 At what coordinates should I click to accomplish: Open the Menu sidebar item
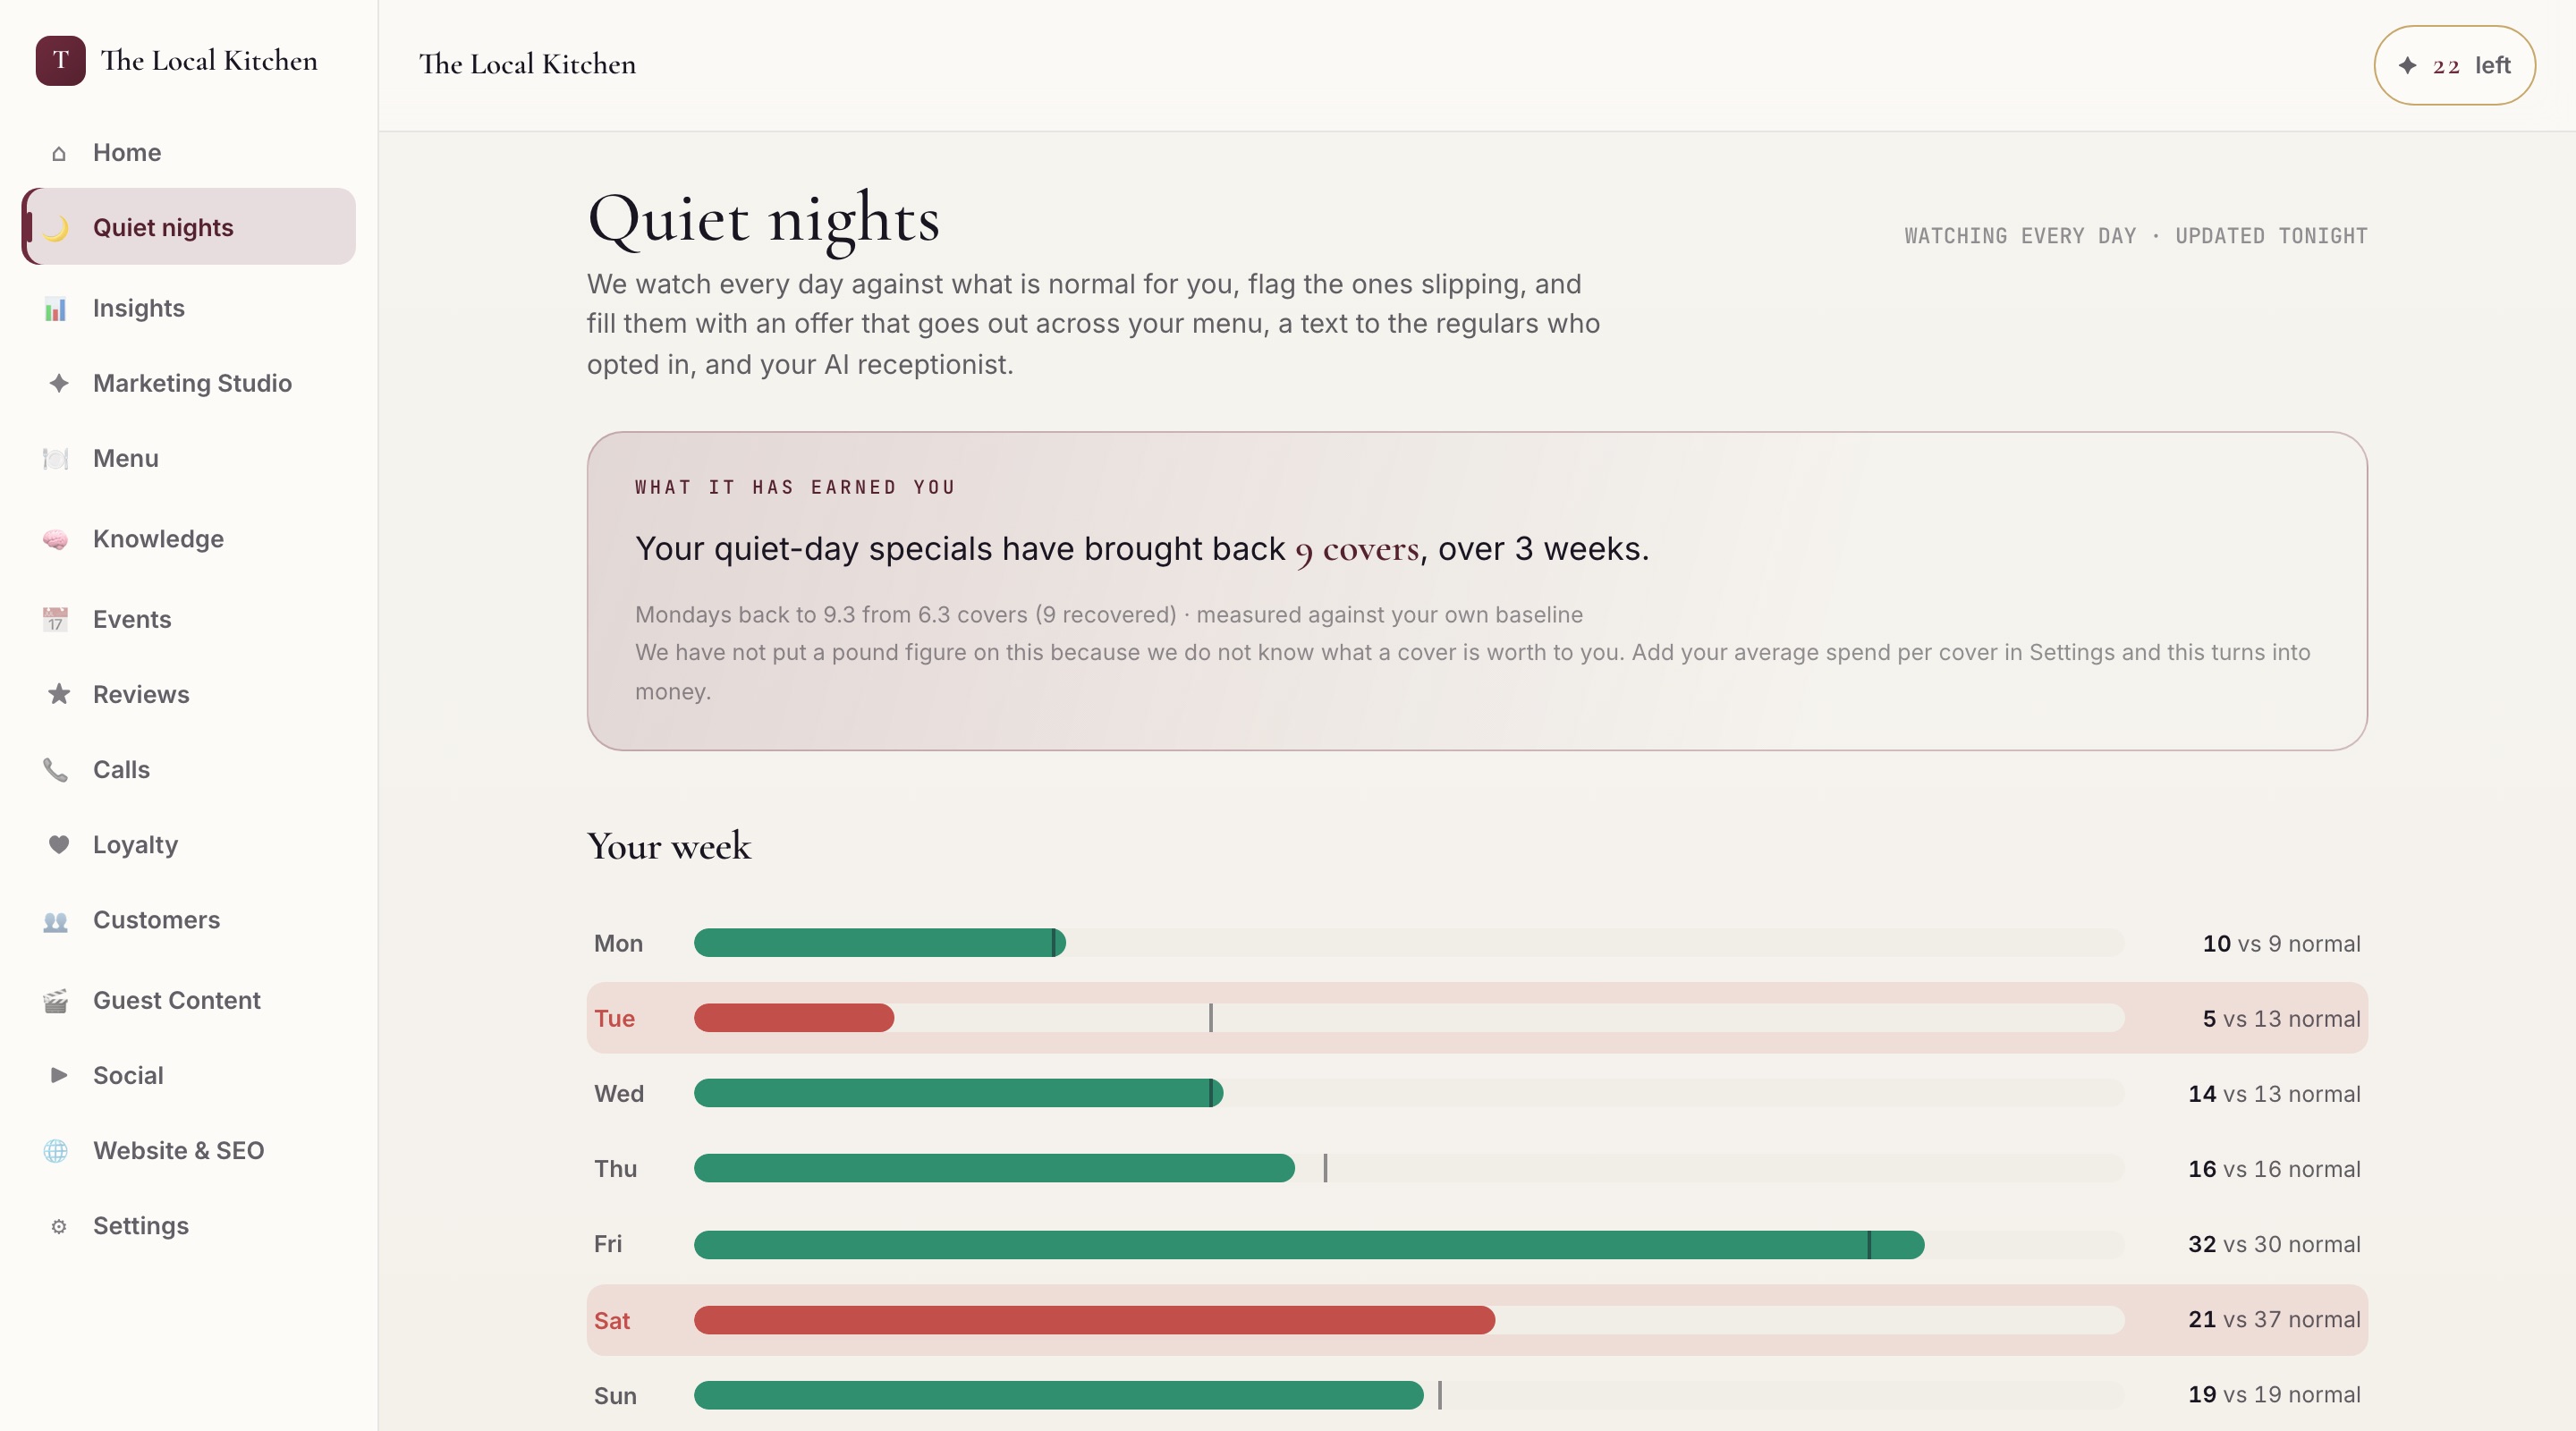188,459
